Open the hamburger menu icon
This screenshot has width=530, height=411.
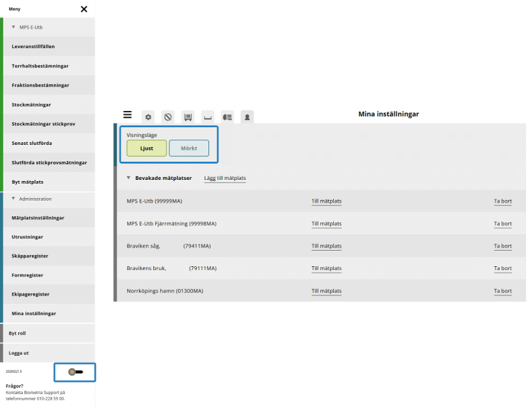[127, 115]
